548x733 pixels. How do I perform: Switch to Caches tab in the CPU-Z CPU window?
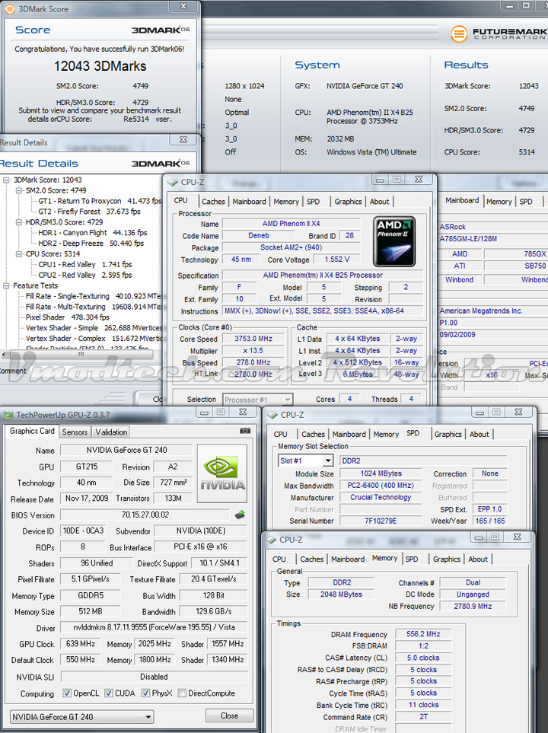coord(213,202)
